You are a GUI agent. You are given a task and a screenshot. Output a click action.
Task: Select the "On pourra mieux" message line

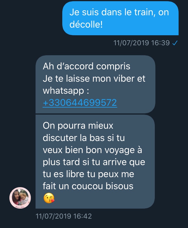pyautogui.click(x=78, y=126)
